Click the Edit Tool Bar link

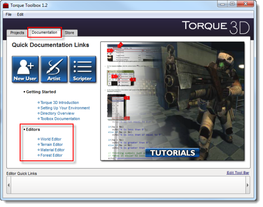point(238,173)
